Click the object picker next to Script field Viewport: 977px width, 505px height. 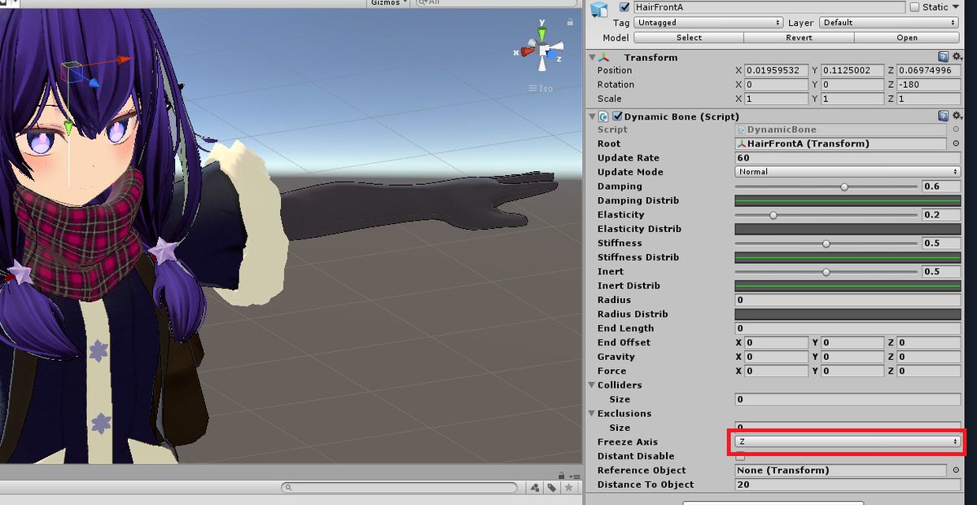[955, 130]
